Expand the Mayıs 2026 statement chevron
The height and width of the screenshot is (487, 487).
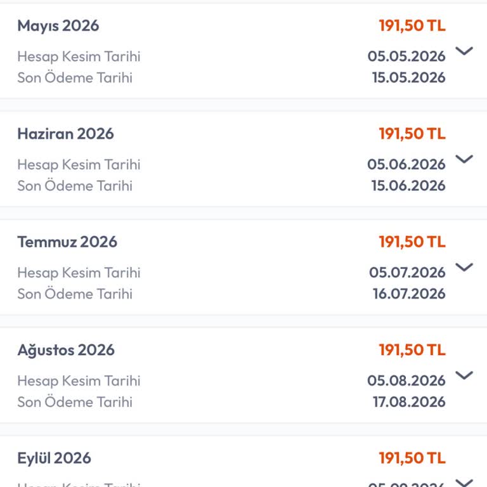(x=464, y=51)
